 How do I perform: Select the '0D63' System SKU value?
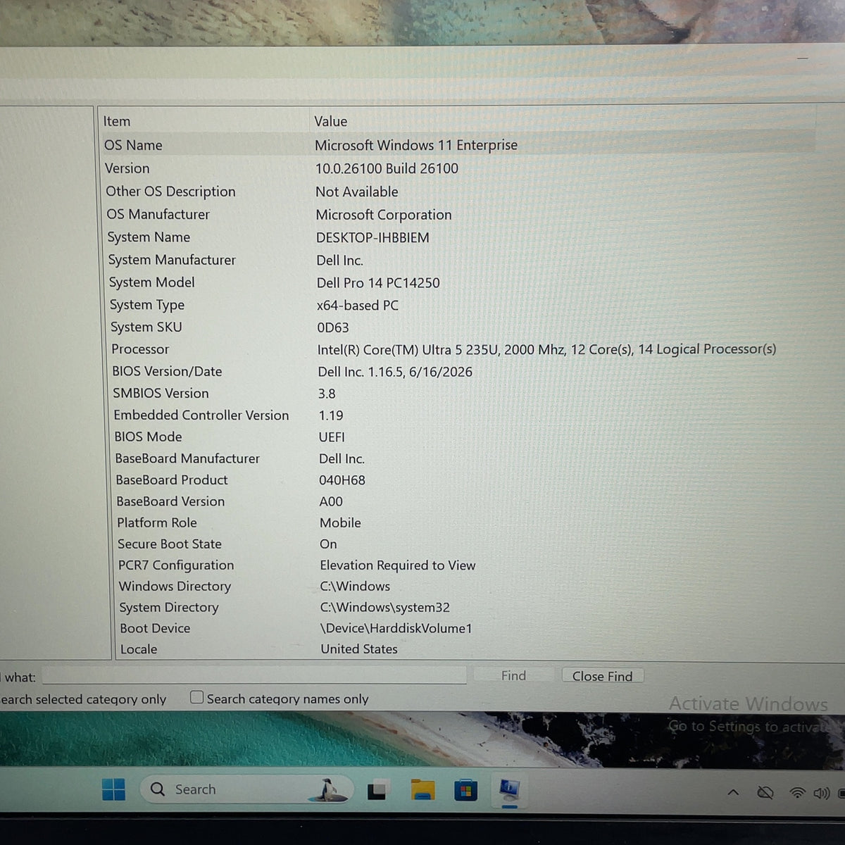coord(333,327)
